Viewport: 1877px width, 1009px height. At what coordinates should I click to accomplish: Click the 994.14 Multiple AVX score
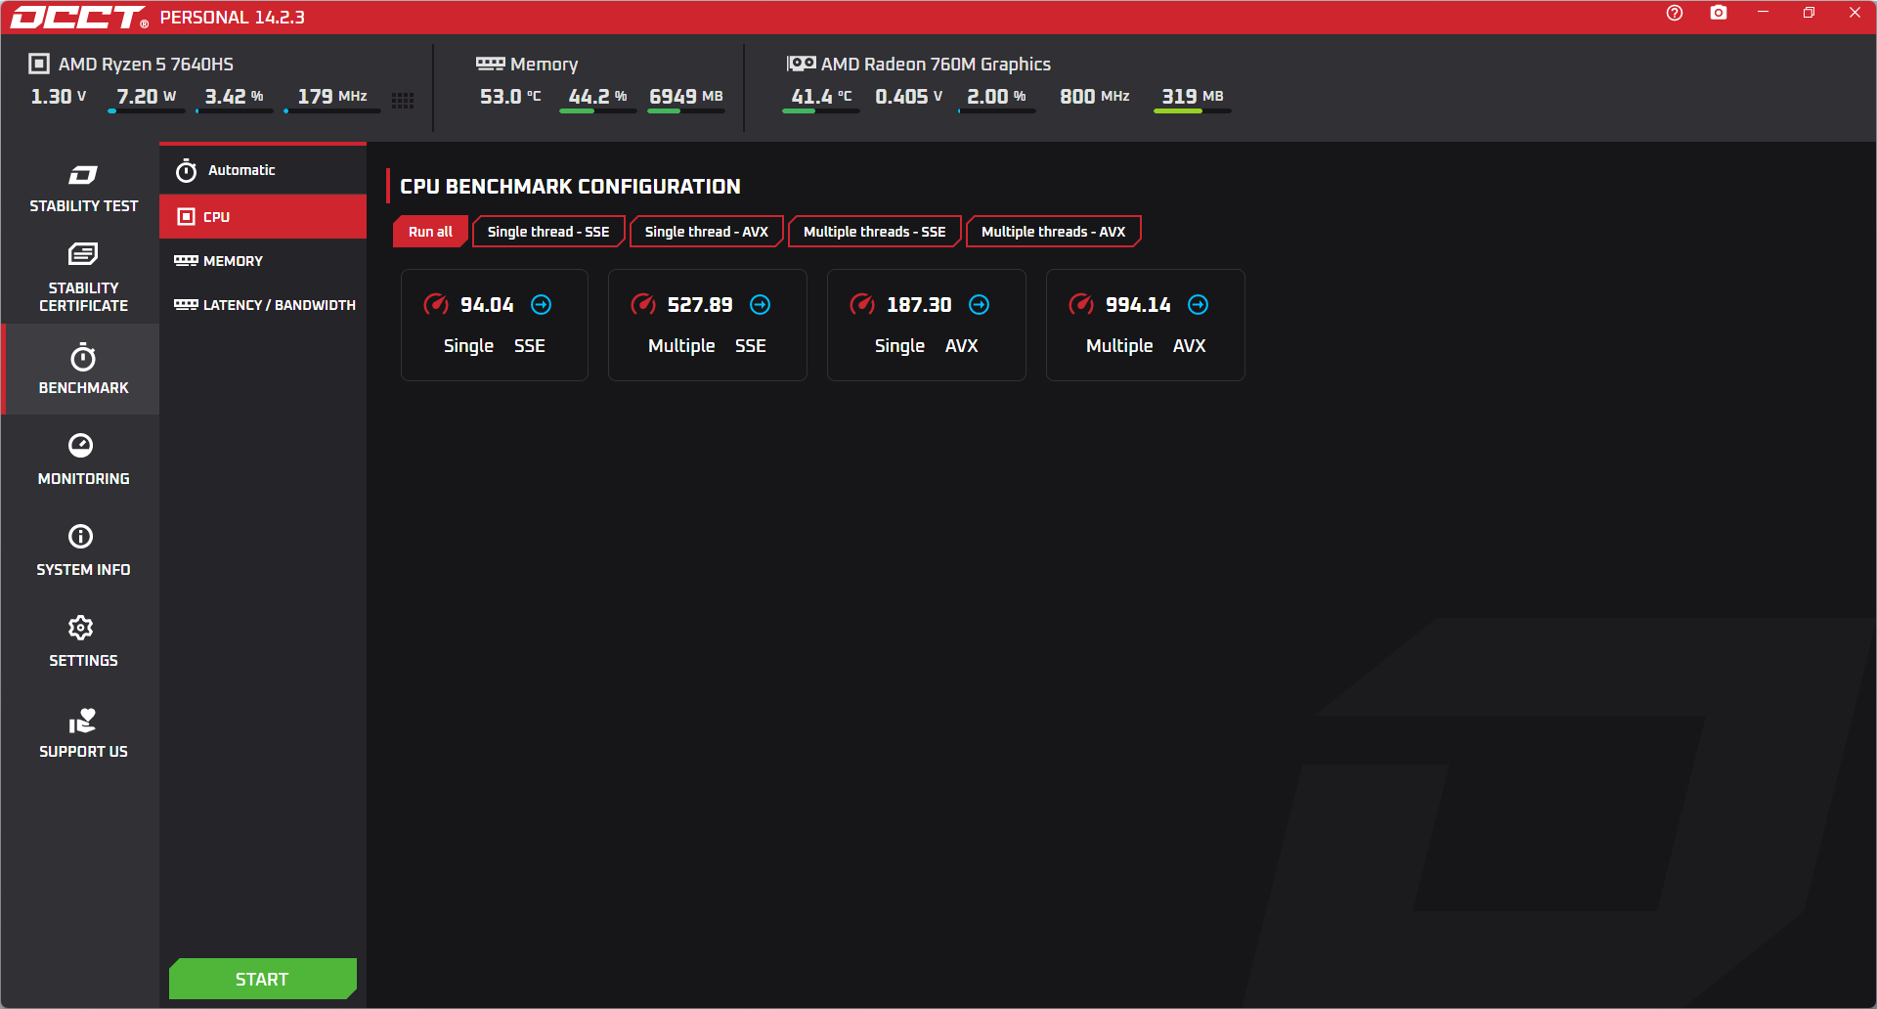point(1138,305)
